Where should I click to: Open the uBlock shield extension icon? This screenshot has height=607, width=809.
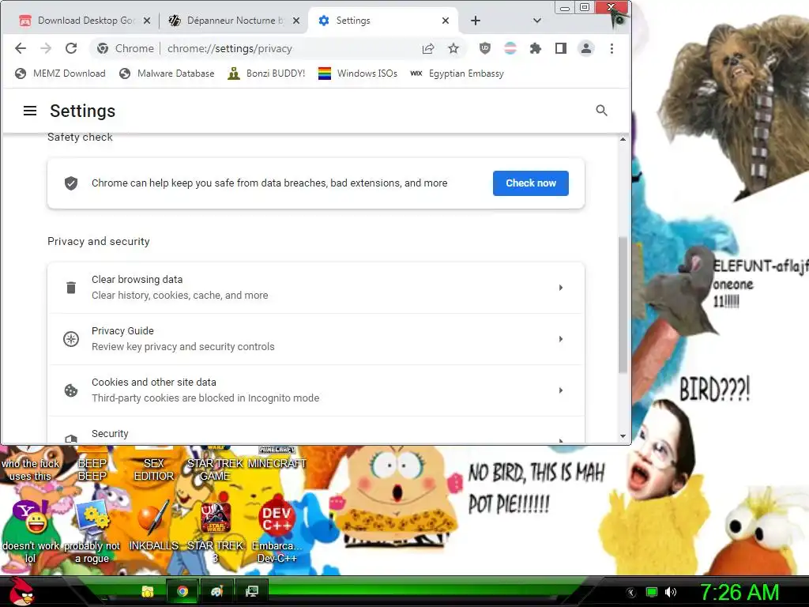point(485,48)
